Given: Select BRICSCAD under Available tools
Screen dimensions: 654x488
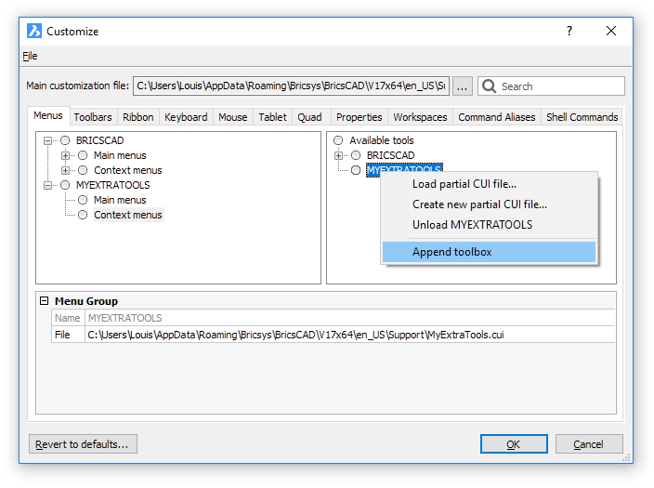Looking at the screenshot, I should click(x=390, y=156).
